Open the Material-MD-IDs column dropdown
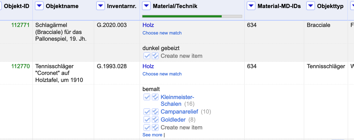 251,6
